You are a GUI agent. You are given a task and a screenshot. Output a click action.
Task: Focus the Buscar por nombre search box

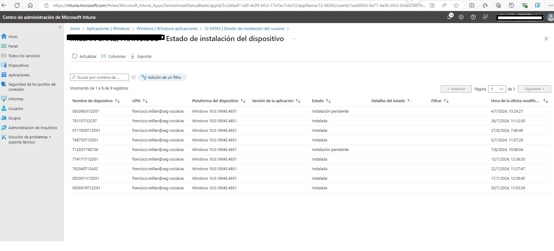tap(99, 77)
